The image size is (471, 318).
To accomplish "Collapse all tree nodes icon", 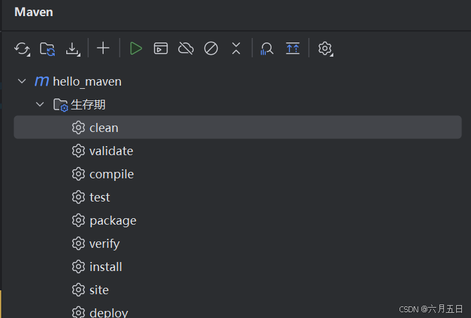I will click(236, 48).
